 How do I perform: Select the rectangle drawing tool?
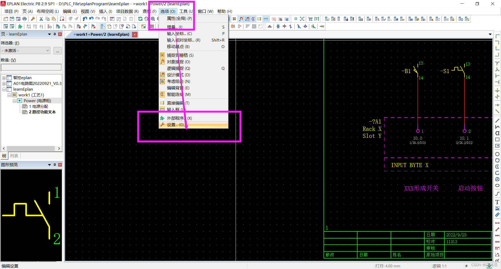coord(497,140)
